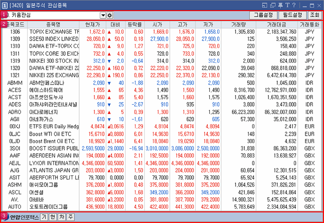Click LYXOR INTERNATION stock name

coord(54,163)
